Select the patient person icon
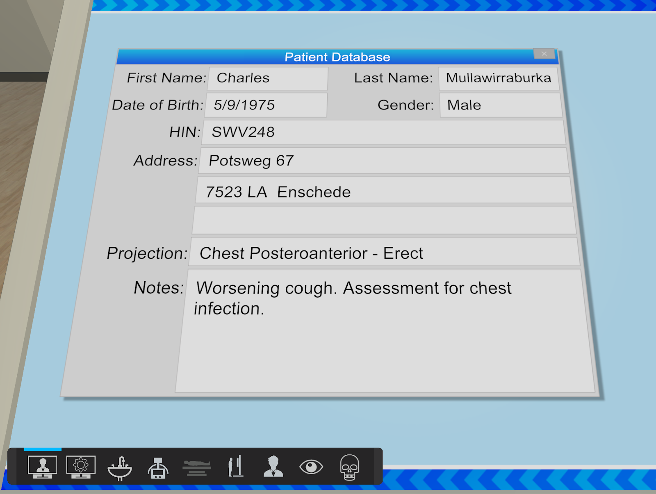The height and width of the screenshot is (494, 656). pyautogui.click(x=273, y=467)
